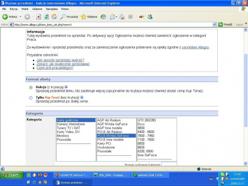Open the Widok menu
Image resolution: width=248 pixels, height=186 pixels.
[x=25, y=9]
